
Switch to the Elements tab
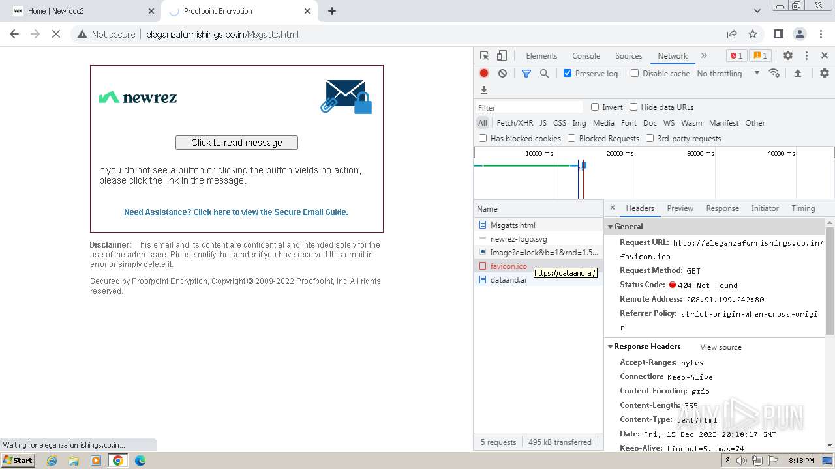541,56
